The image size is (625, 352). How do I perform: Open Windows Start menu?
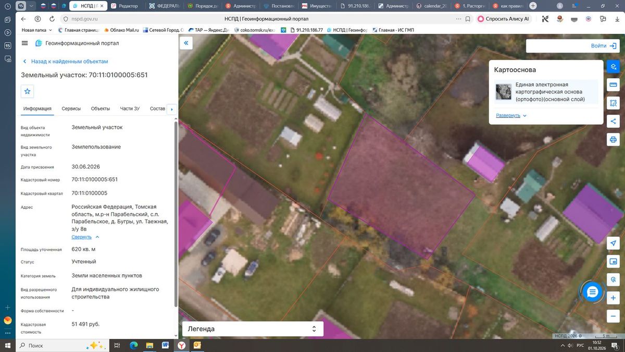[x=7, y=345]
